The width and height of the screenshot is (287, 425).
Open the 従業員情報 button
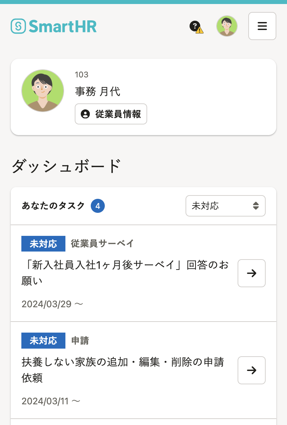click(111, 114)
